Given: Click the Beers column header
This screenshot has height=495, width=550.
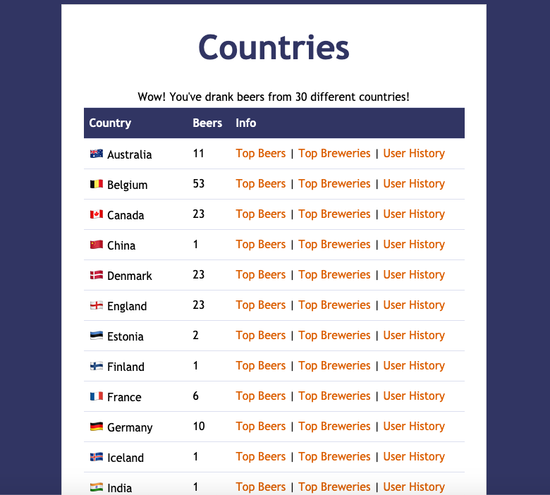Looking at the screenshot, I should point(207,123).
